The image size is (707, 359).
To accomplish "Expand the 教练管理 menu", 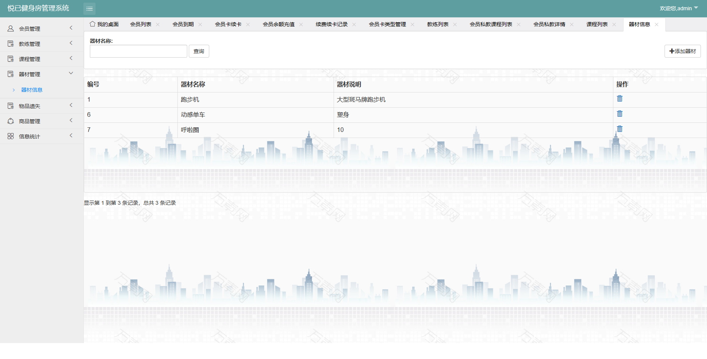I will click(x=42, y=44).
